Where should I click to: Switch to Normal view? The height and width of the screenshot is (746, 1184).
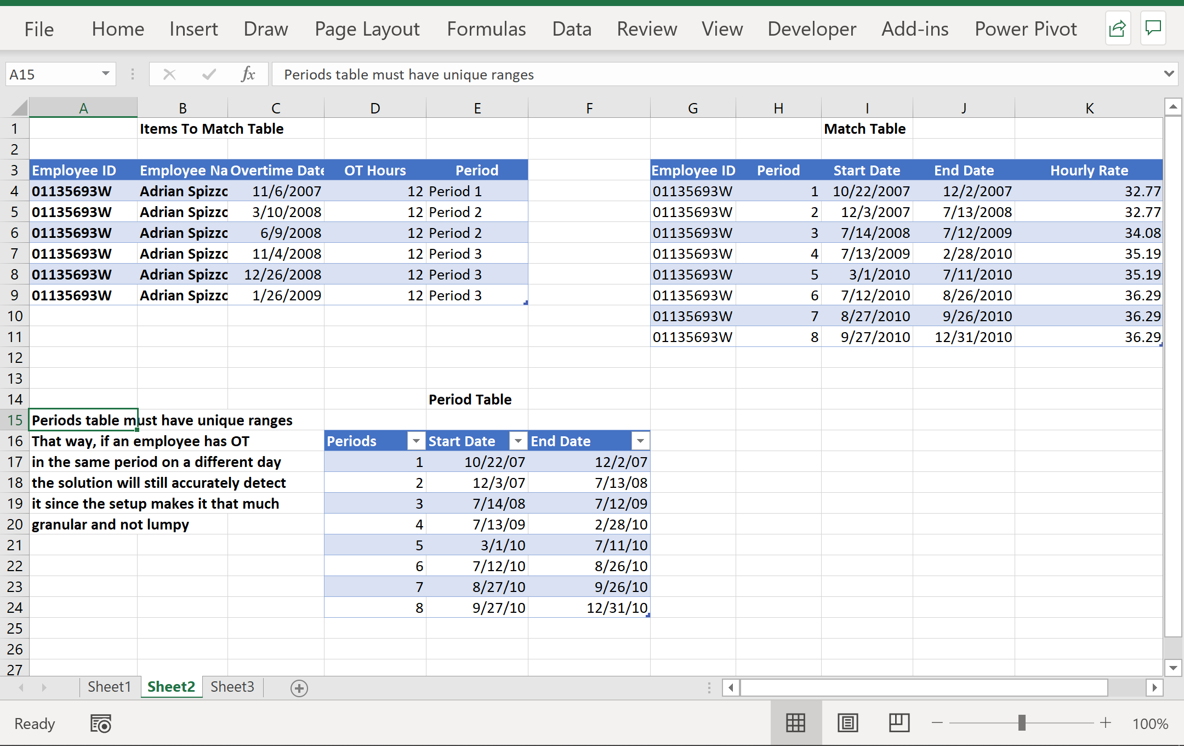click(x=795, y=723)
